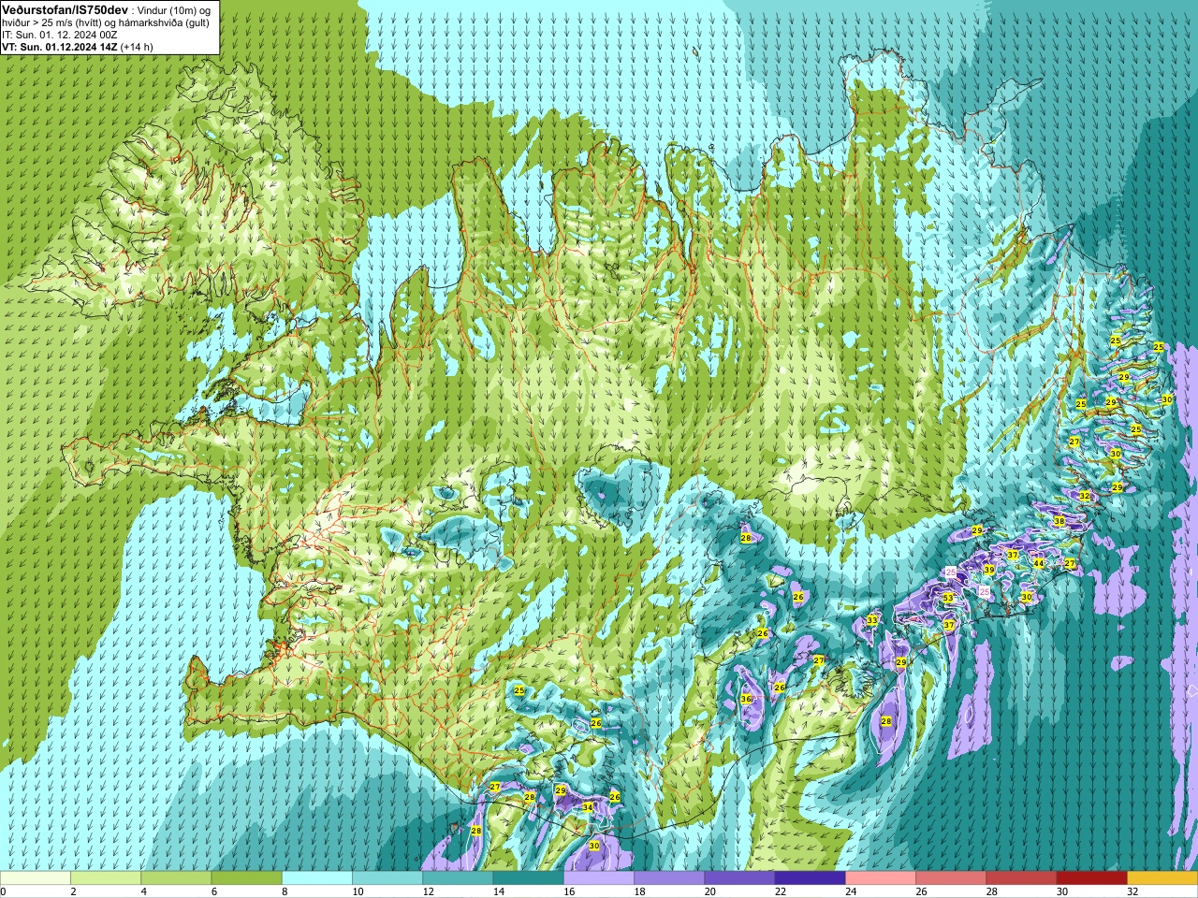Select the light cyan 8–10 m/s legend swatch
1198x898 pixels.
pos(317,878)
